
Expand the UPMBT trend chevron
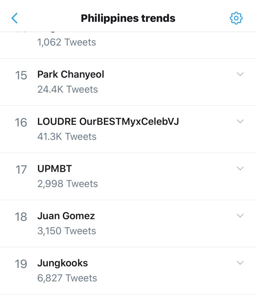[x=240, y=168]
